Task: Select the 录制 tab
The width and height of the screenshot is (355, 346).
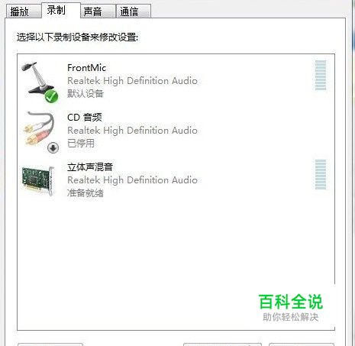Action: [61, 11]
